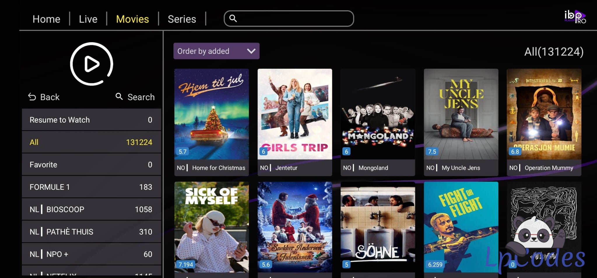597x278 pixels.
Task: Open the Mongoland movie poster
Action: pos(378,114)
